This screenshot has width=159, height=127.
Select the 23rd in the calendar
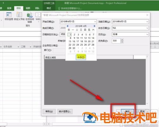click(74, 45)
